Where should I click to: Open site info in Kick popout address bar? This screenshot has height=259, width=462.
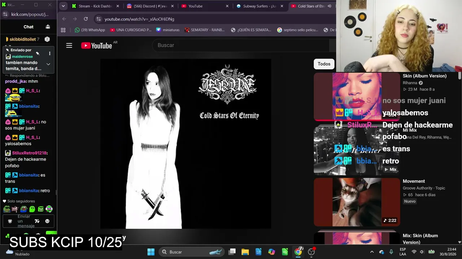[x=5, y=14]
